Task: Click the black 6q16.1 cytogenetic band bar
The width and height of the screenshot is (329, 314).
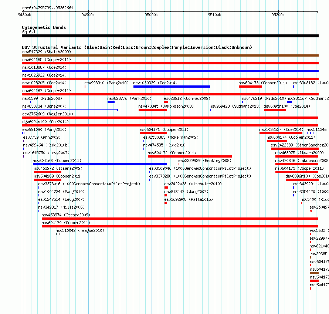Action: point(170,36)
